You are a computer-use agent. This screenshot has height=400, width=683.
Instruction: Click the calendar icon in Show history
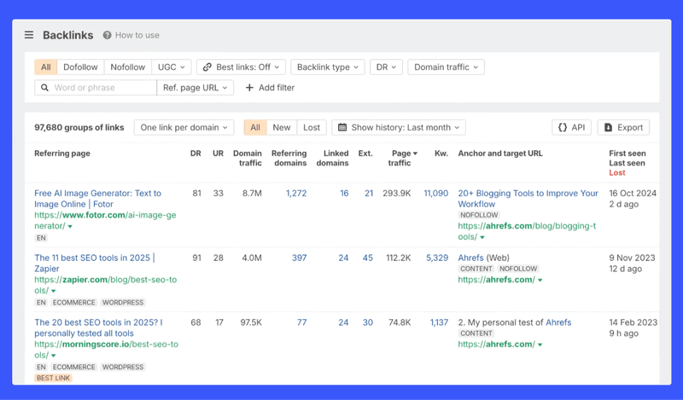pos(342,128)
